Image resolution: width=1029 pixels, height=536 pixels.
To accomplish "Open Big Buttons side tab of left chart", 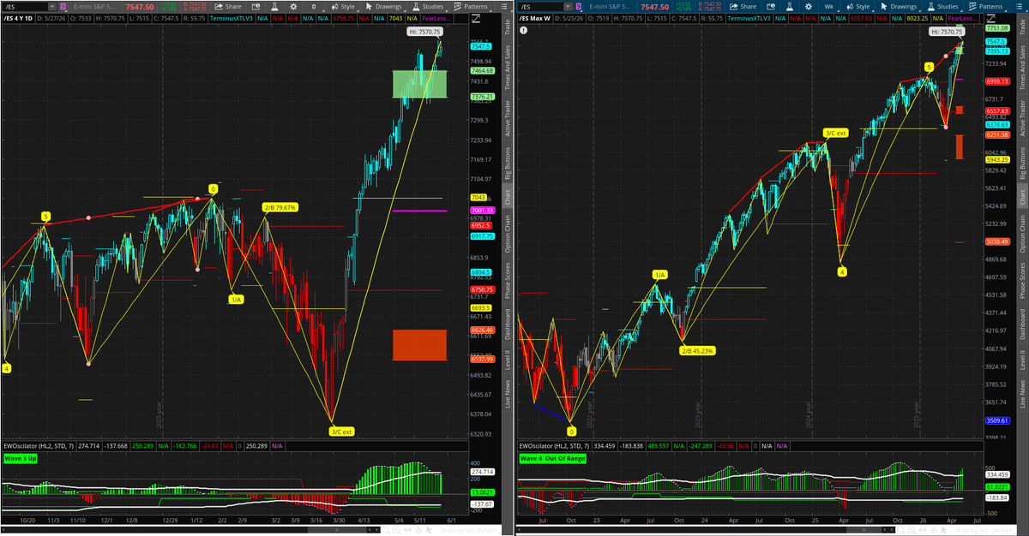I will pos(507,163).
